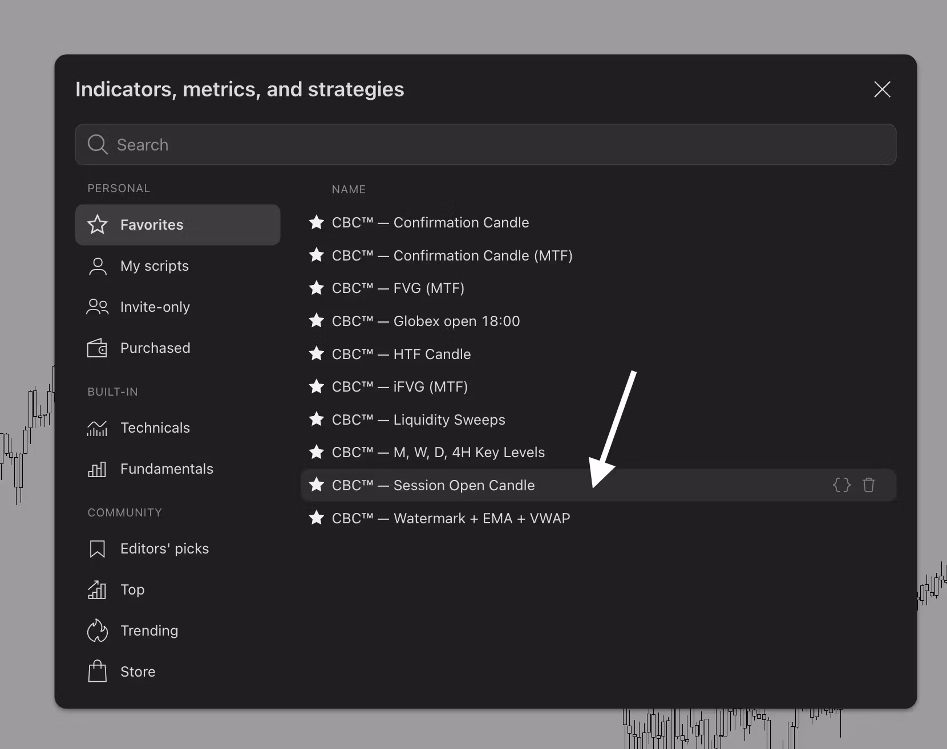
Task: Show Trending scripts
Action: point(149,630)
